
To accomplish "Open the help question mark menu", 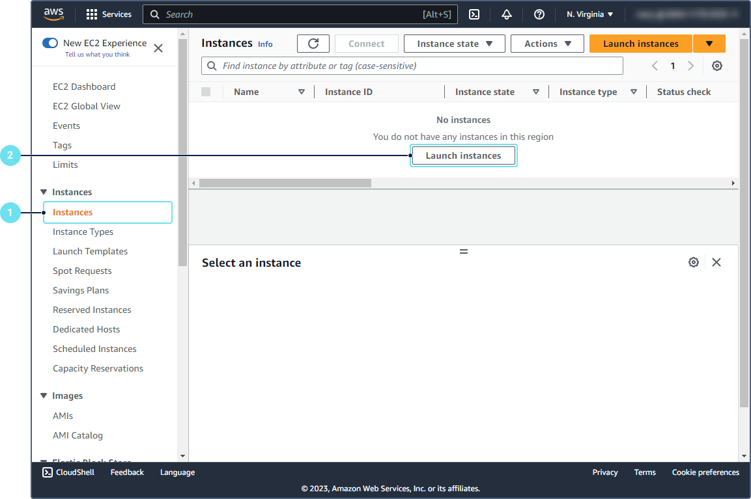I will (x=539, y=14).
